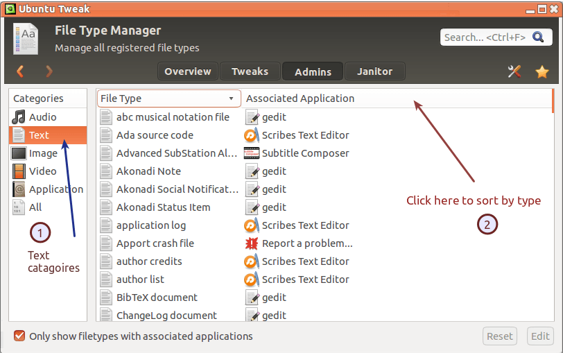Click the Report a problem icon

click(252, 243)
